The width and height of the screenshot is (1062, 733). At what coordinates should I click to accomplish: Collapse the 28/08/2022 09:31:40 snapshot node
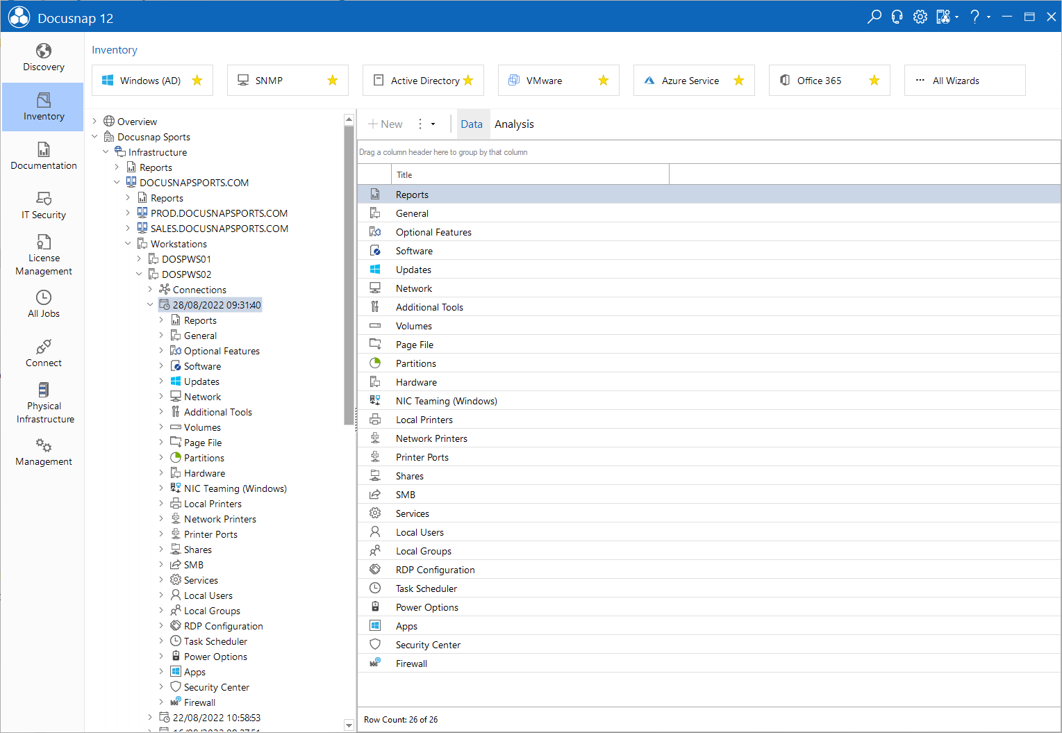pos(151,305)
